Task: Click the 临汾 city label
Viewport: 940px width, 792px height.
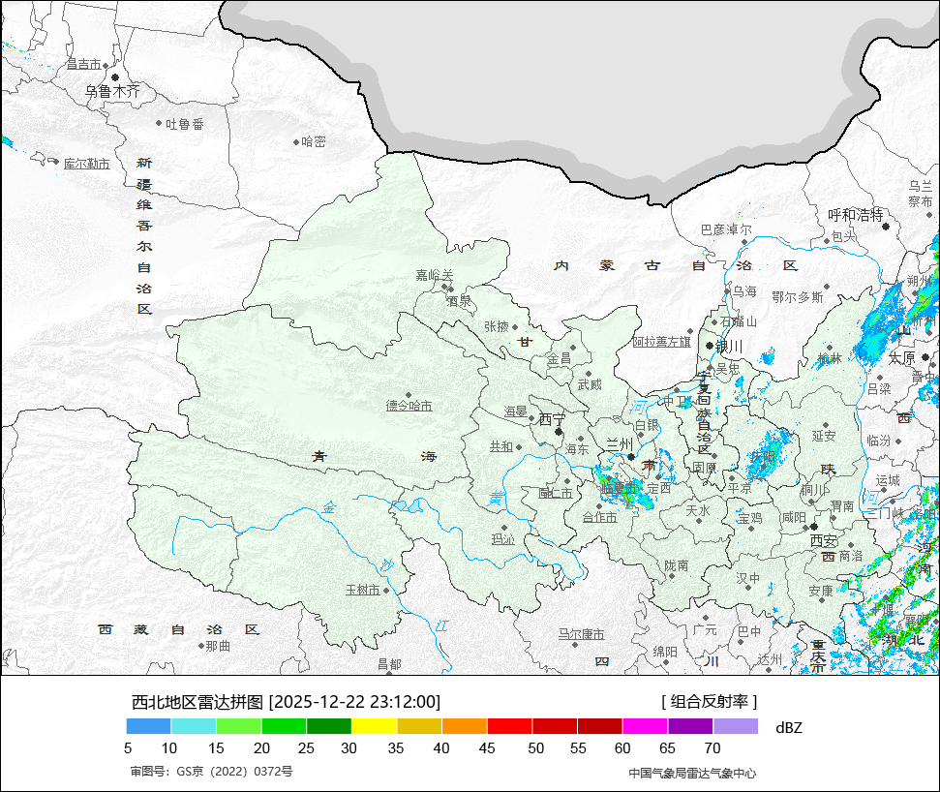Action: [879, 441]
